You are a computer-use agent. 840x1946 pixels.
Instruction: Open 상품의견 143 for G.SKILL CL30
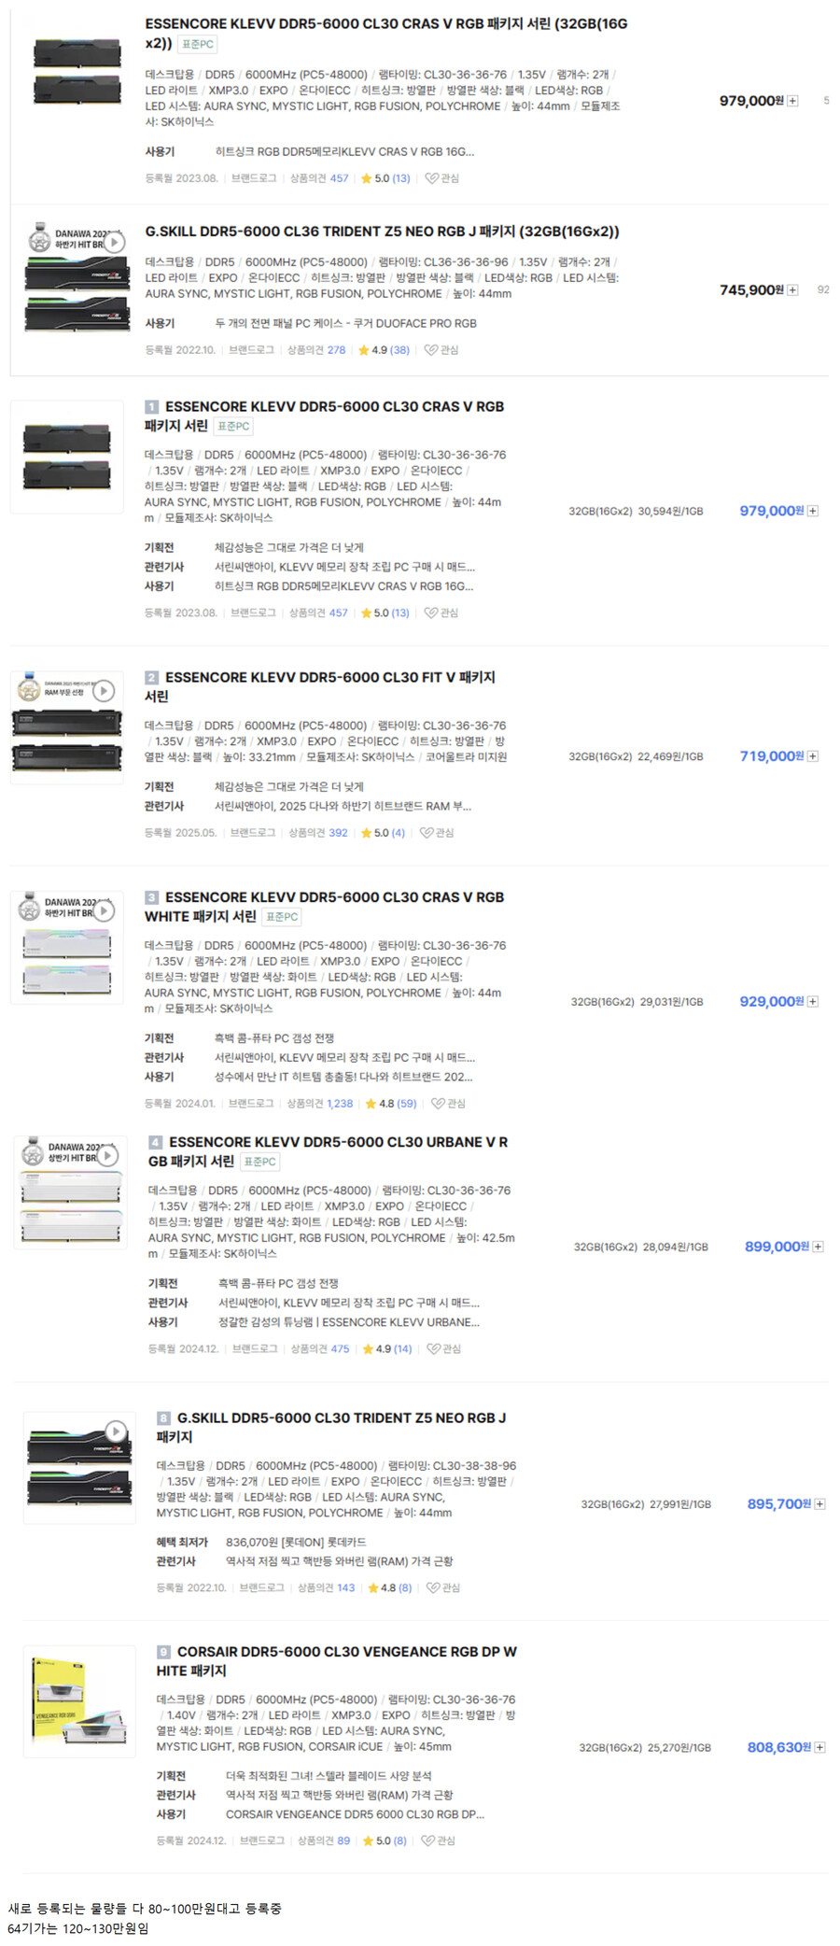click(x=327, y=1588)
